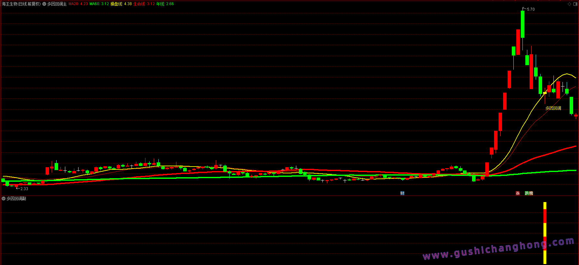Click the stock title 海王生物(日线 前复权)
This screenshot has width=579, height=265.
coord(21,4)
